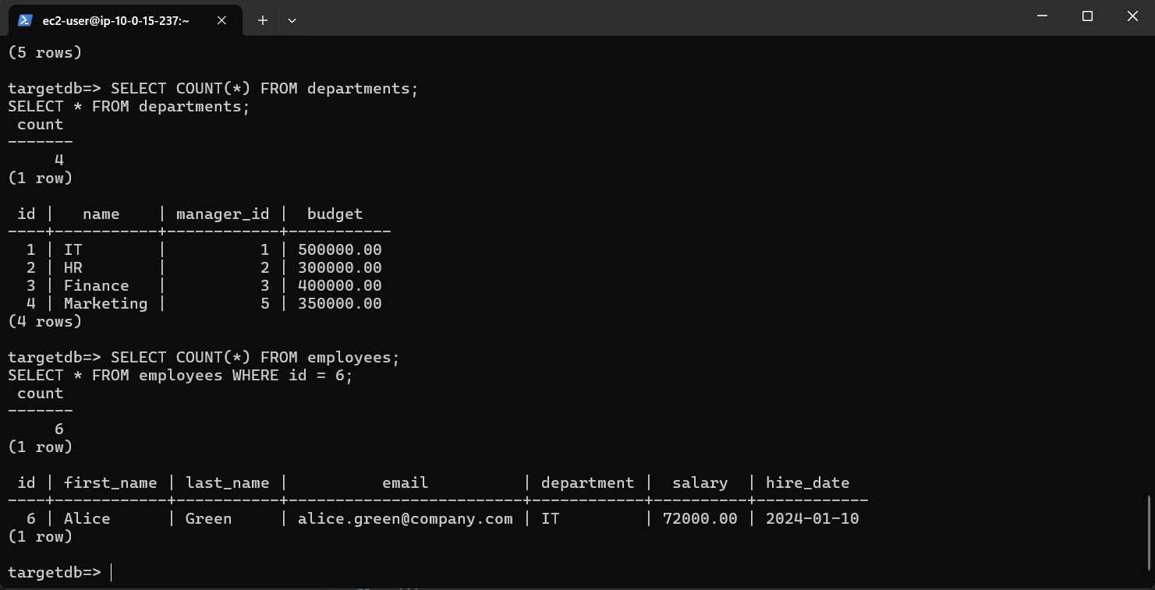This screenshot has height=590, width=1155.
Task: Select the email alice.green@company.com in the results
Action: [405, 518]
